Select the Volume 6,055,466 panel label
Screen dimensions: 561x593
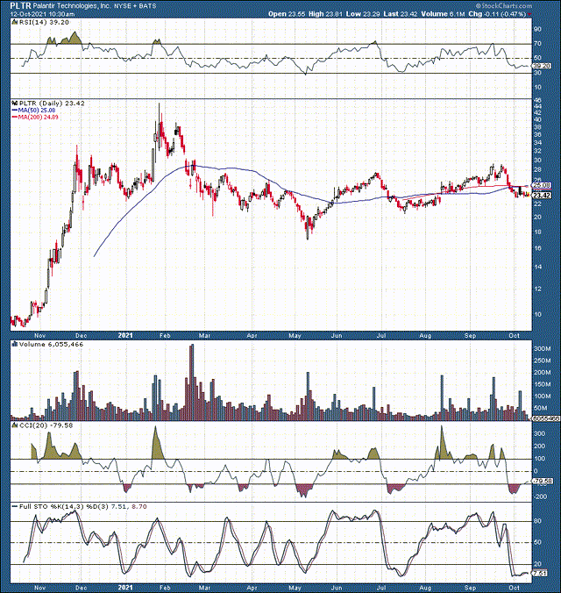point(51,344)
